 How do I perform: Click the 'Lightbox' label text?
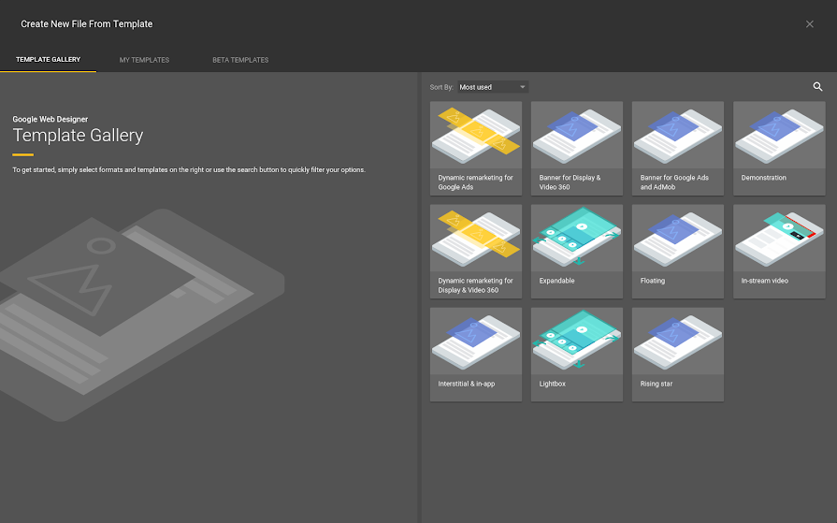point(552,384)
